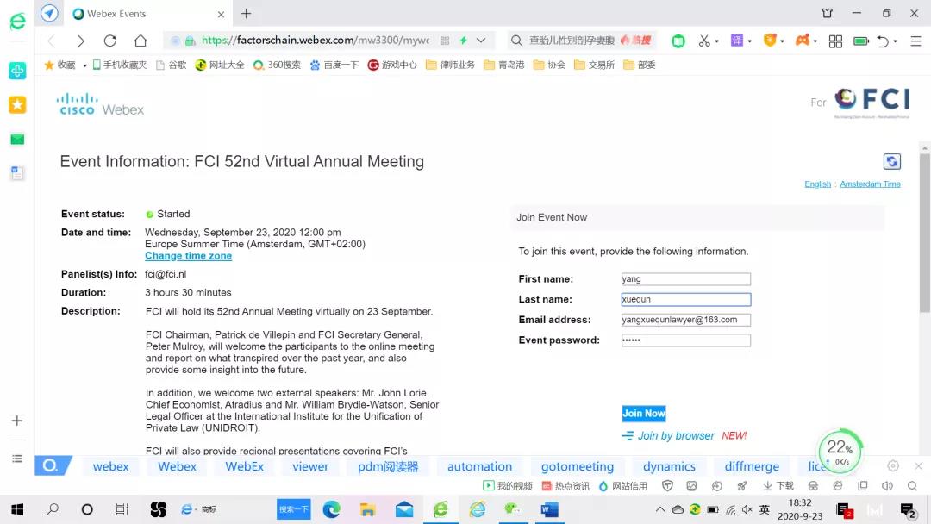Close the Webex Events tab
Viewport: 931px width, 524px height.
point(221,14)
